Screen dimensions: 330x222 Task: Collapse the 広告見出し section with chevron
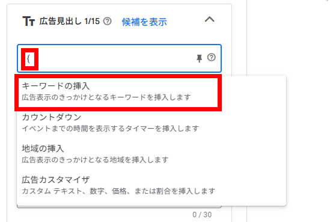(209, 20)
